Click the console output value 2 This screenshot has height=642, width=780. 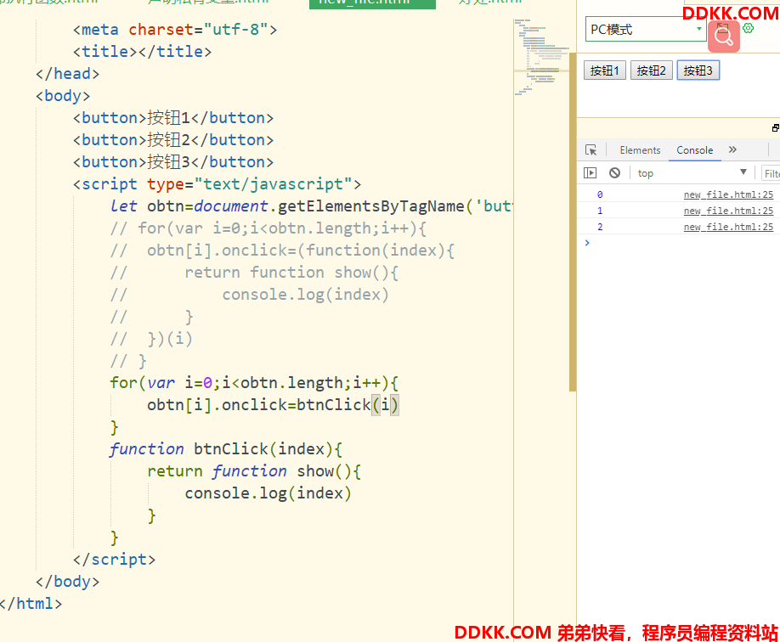[x=600, y=227]
